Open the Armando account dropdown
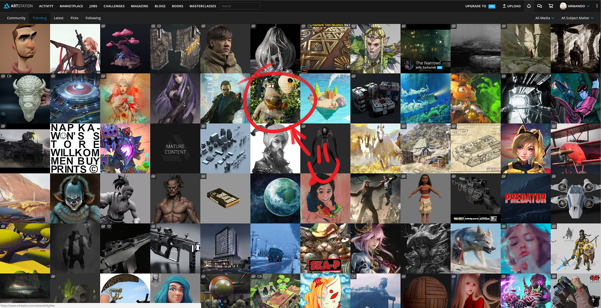This screenshot has width=601, height=308. pos(578,6)
